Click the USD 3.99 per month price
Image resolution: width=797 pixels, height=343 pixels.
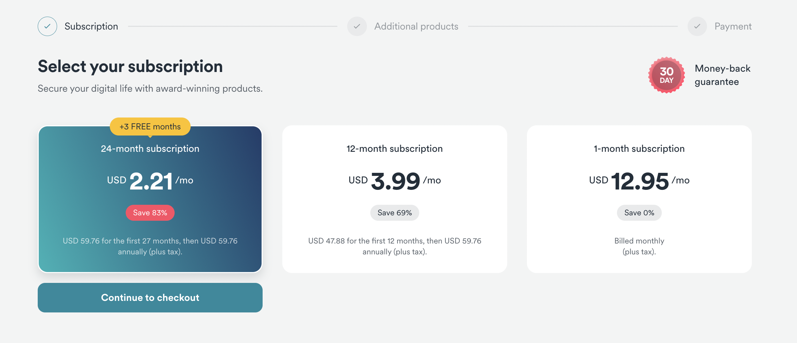394,180
